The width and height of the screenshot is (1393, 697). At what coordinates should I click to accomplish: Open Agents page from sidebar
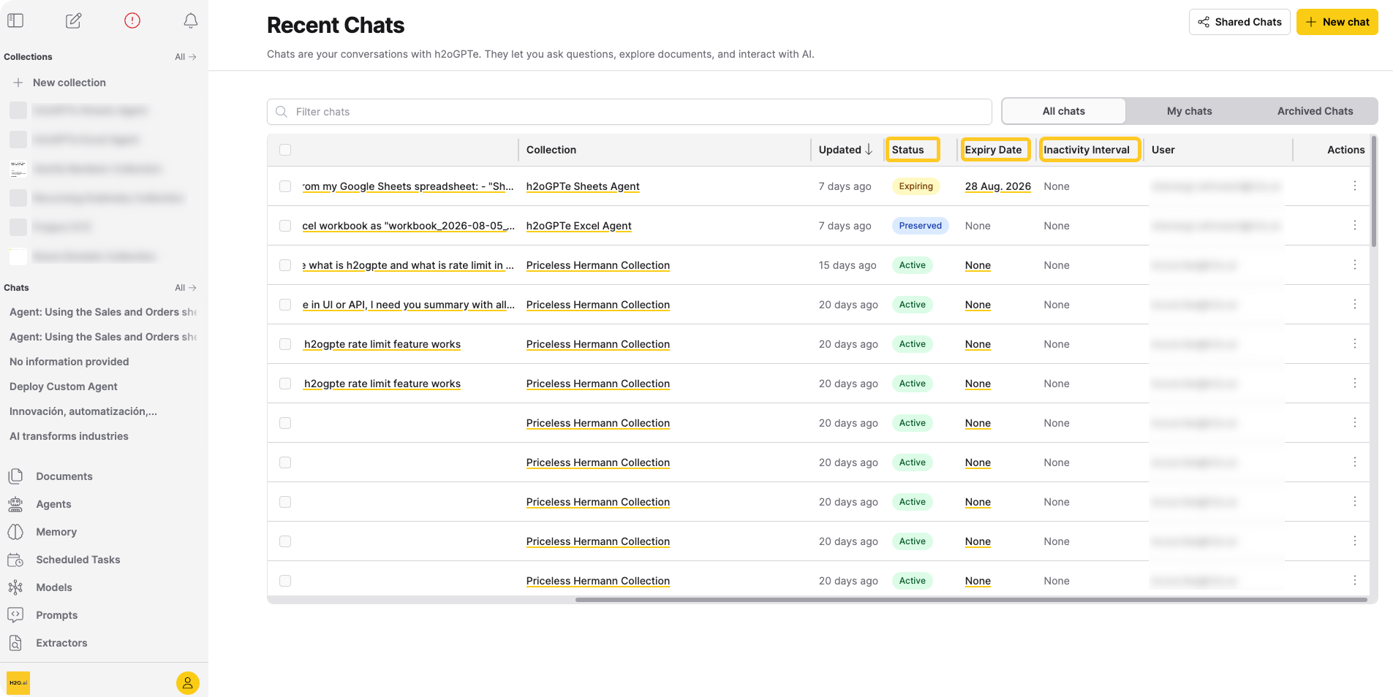(x=53, y=504)
